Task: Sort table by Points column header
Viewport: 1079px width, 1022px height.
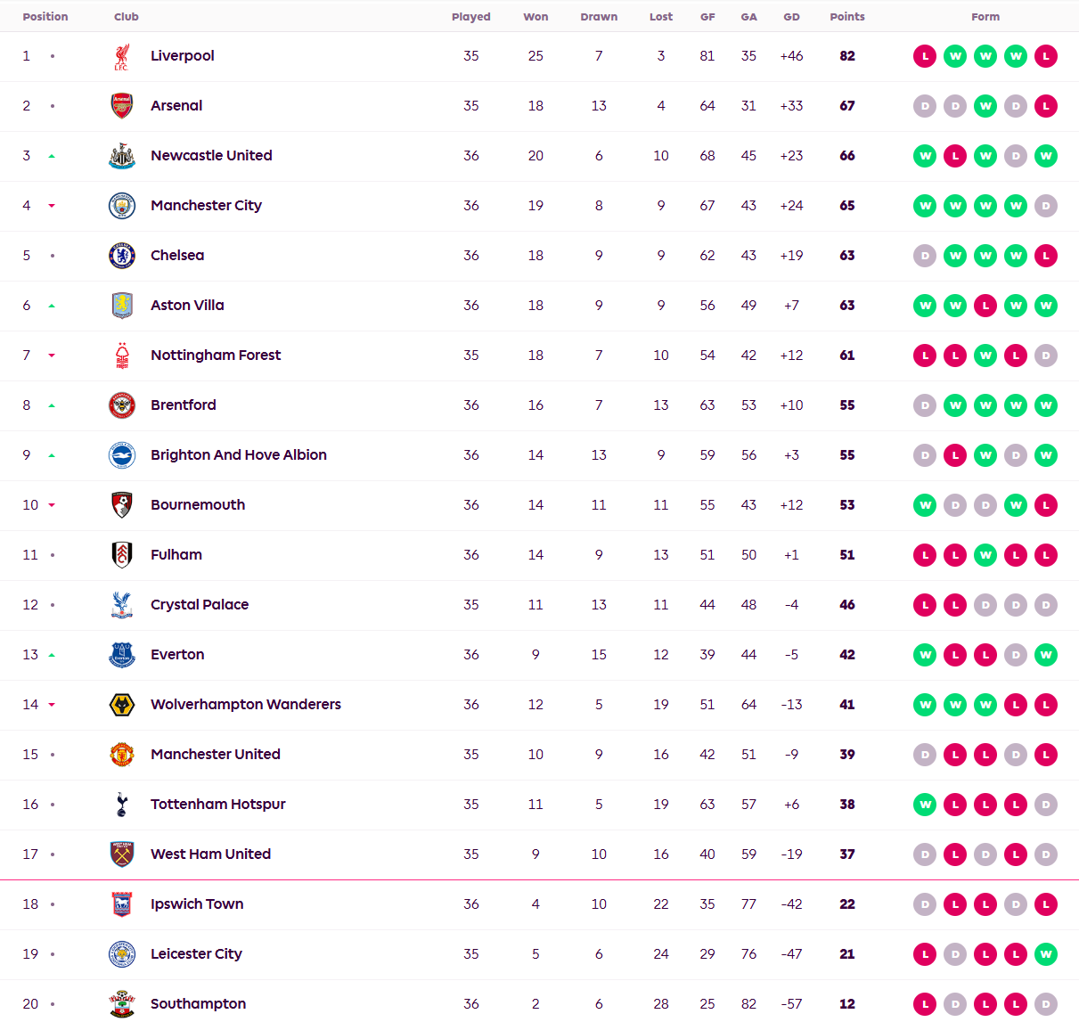Action: click(x=847, y=17)
